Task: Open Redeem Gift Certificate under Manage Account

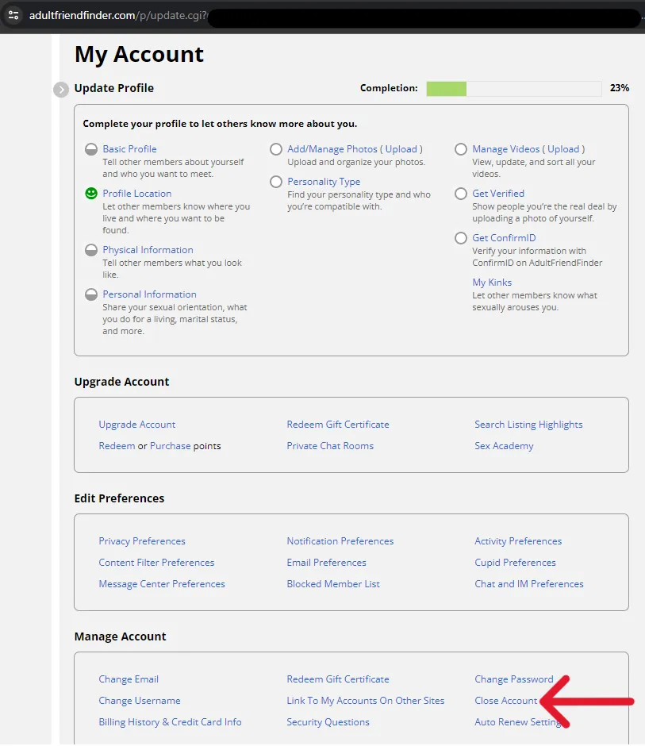Action: [338, 679]
